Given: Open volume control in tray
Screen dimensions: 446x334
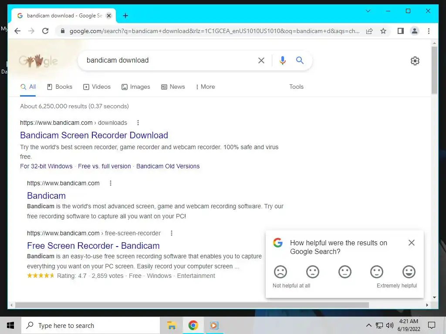Looking at the screenshot, I should (x=390, y=325).
